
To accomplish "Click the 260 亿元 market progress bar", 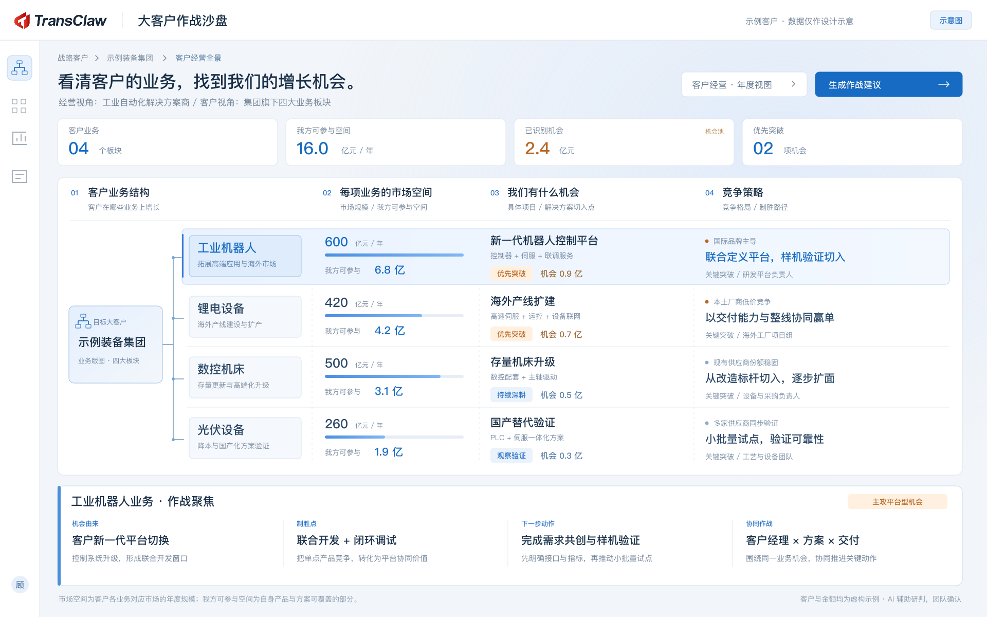I will (394, 437).
